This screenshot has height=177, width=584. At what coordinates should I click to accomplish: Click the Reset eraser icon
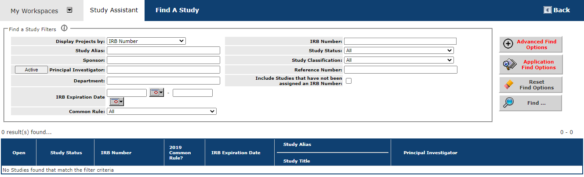509,85
